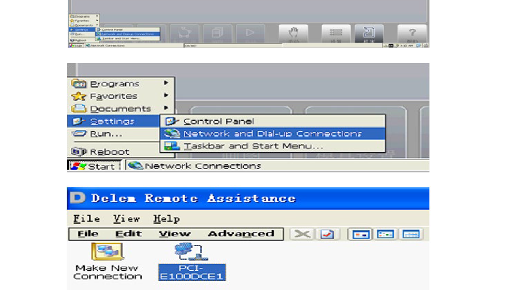Open the list-lines settings button in top strip
517x290 pixels.
[336, 33]
